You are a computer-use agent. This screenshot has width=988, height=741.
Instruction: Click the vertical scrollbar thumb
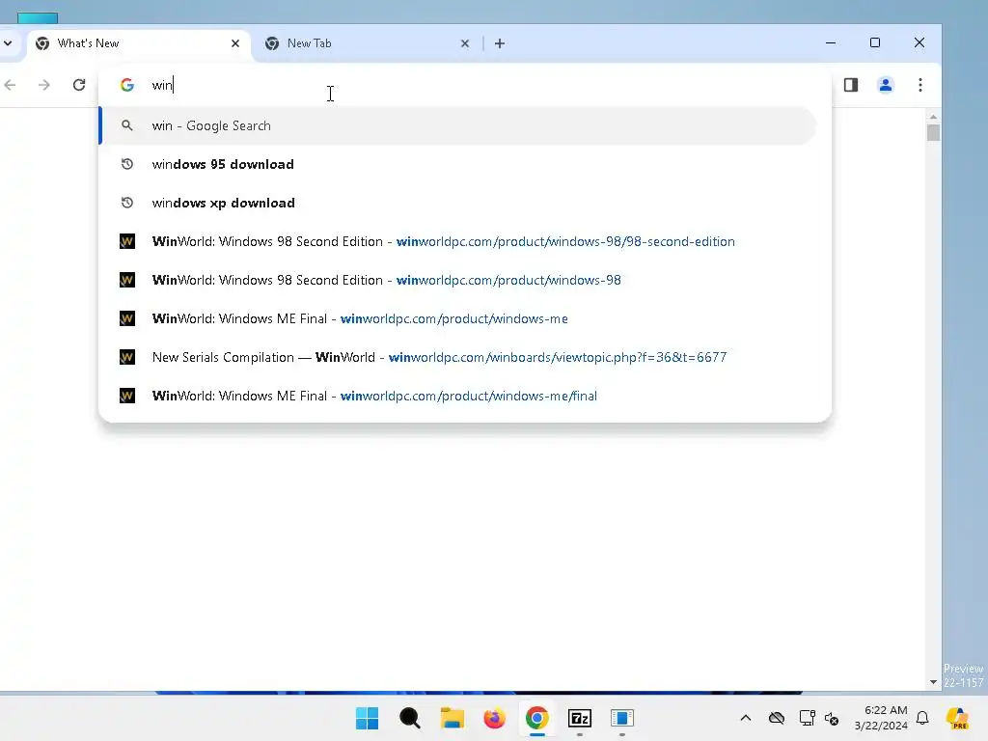(933, 132)
